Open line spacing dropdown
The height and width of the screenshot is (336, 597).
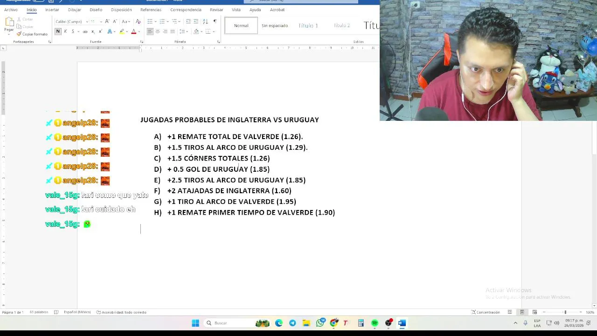183,31
